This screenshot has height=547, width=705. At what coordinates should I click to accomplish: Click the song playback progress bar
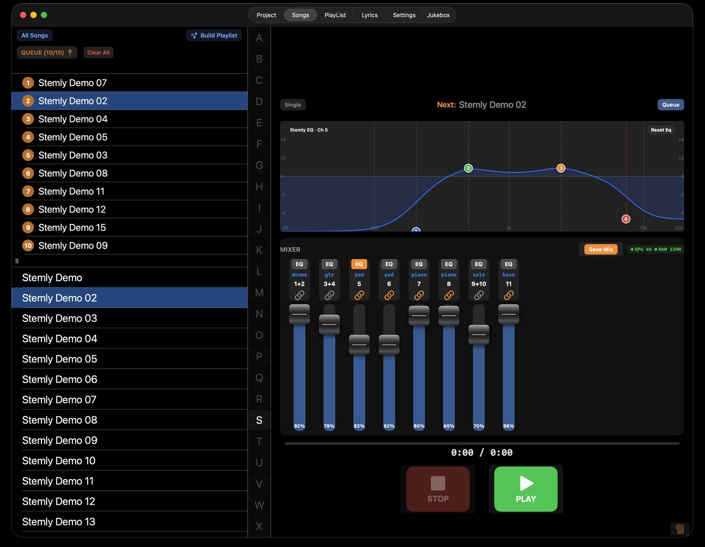coord(482,444)
